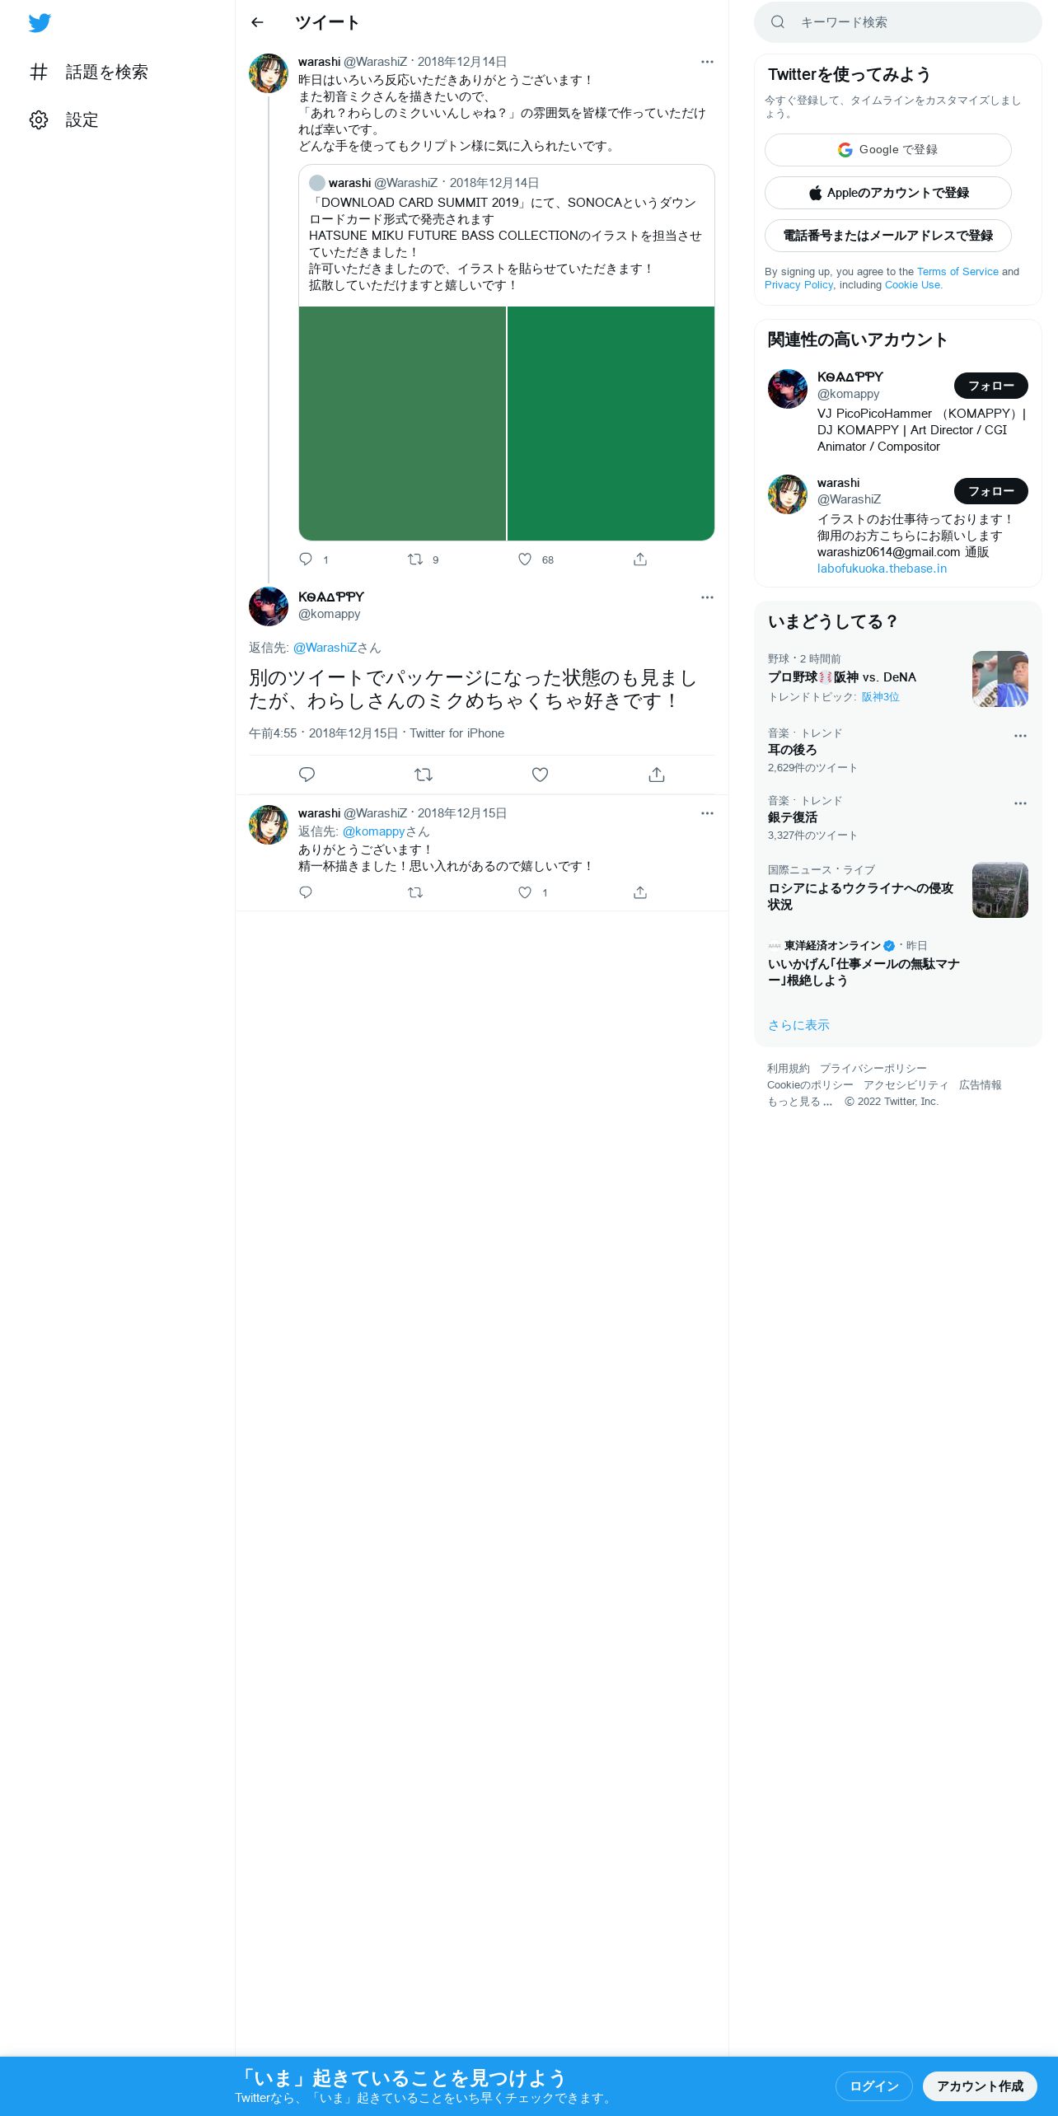Image resolution: width=1058 pixels, height=2116 pixels.
Task: Open the settings gear in sidebar
Action: (39, 119)
